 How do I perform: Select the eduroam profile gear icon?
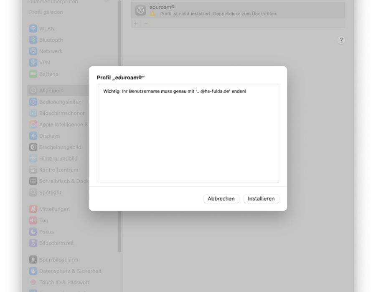[140, 10]
